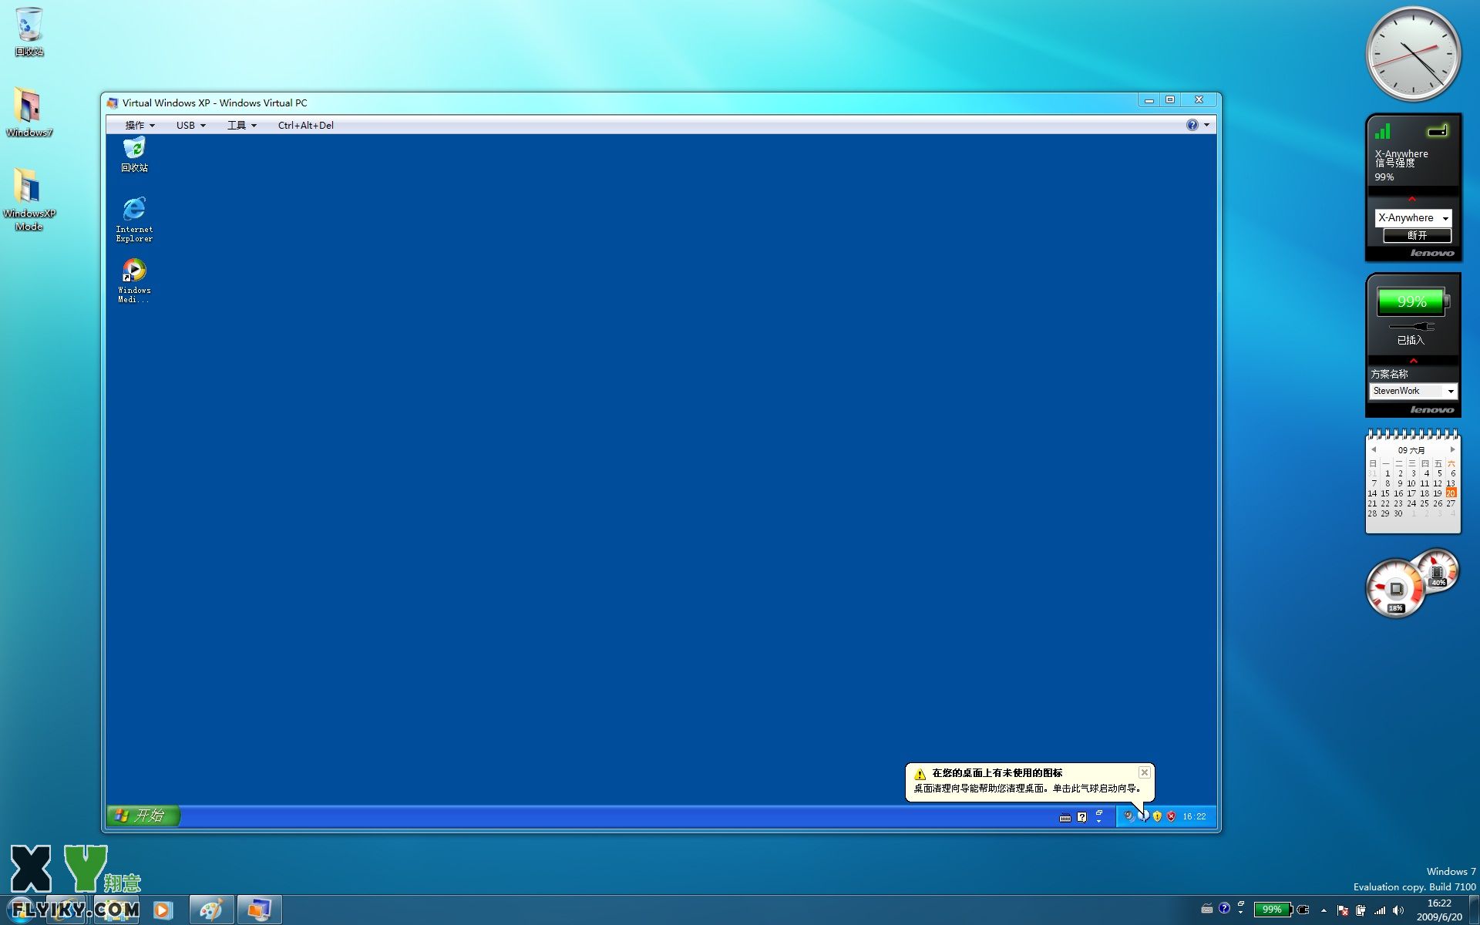Open the 工具 menu in Virtual PC

click(241, 125)
